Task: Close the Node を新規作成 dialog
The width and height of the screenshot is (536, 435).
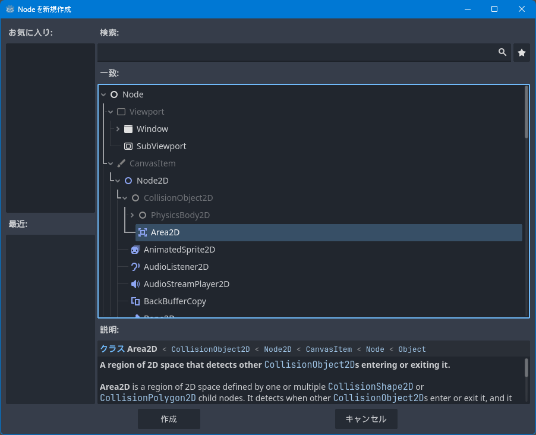Action: (522, 9)
